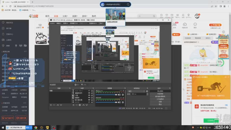Screen dimensions: 231x130
Task: Pop out the OBS audio mixer dock
Action: click(x=125, y=88)
